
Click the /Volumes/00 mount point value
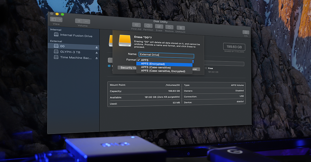coord(173,85)
